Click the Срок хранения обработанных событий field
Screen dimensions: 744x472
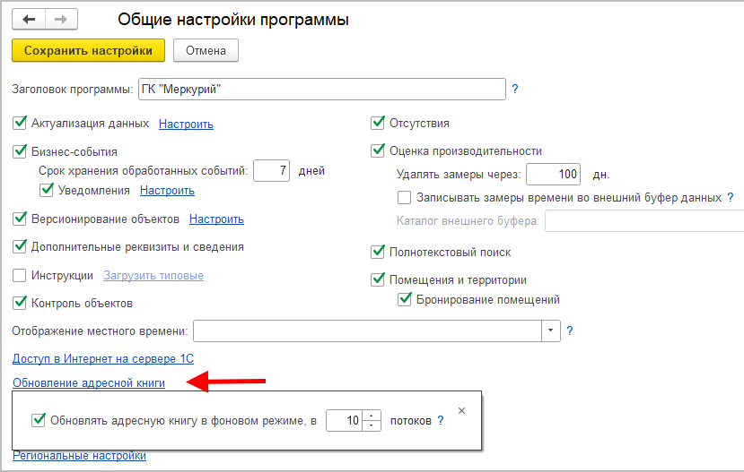tap(271, 170)
